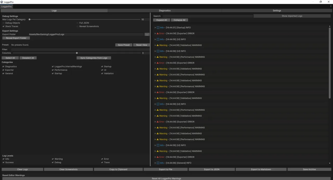Click the ellipsis browse button for Export Folder
Viewport: 333px width, 180px height.
(x=147, y=34)
